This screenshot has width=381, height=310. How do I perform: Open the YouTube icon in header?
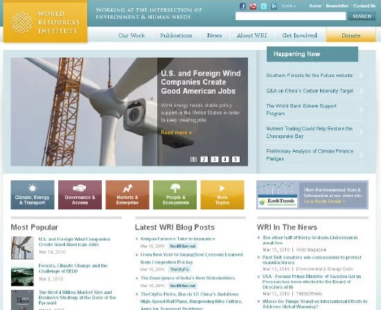253,6
